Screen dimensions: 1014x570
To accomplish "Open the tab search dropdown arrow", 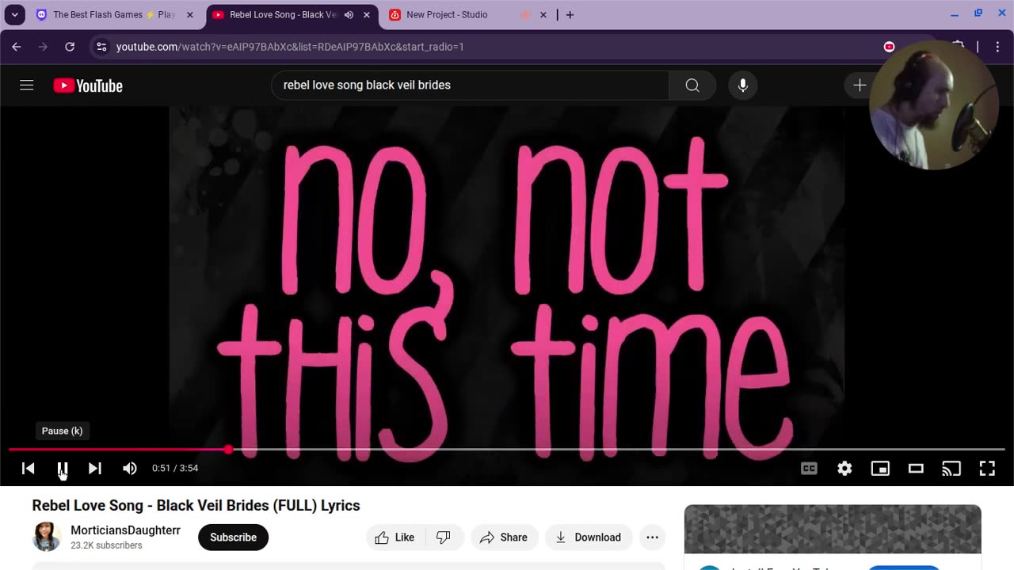I will tap(14, 14).
